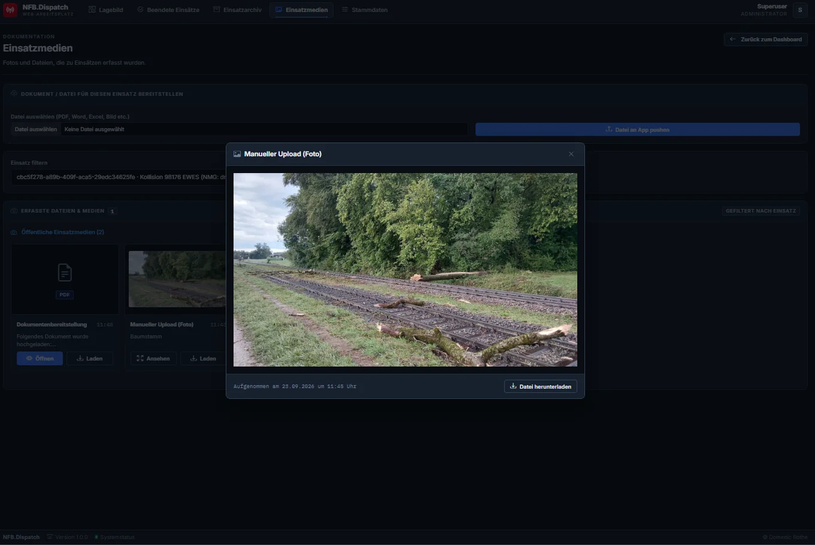Click Ansehen for Manueller Upload photo
This screenshot has width=815, height=545.
[x=153, y=358]
